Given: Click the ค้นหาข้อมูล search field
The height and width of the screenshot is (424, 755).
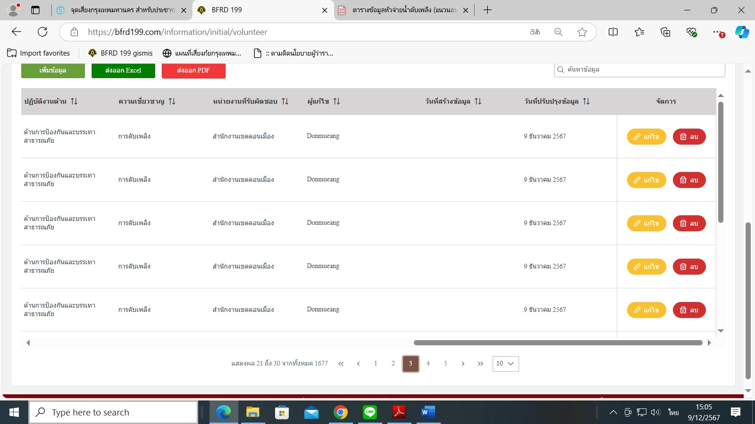Looking at the screenshot, I should [x=642, y=69].
